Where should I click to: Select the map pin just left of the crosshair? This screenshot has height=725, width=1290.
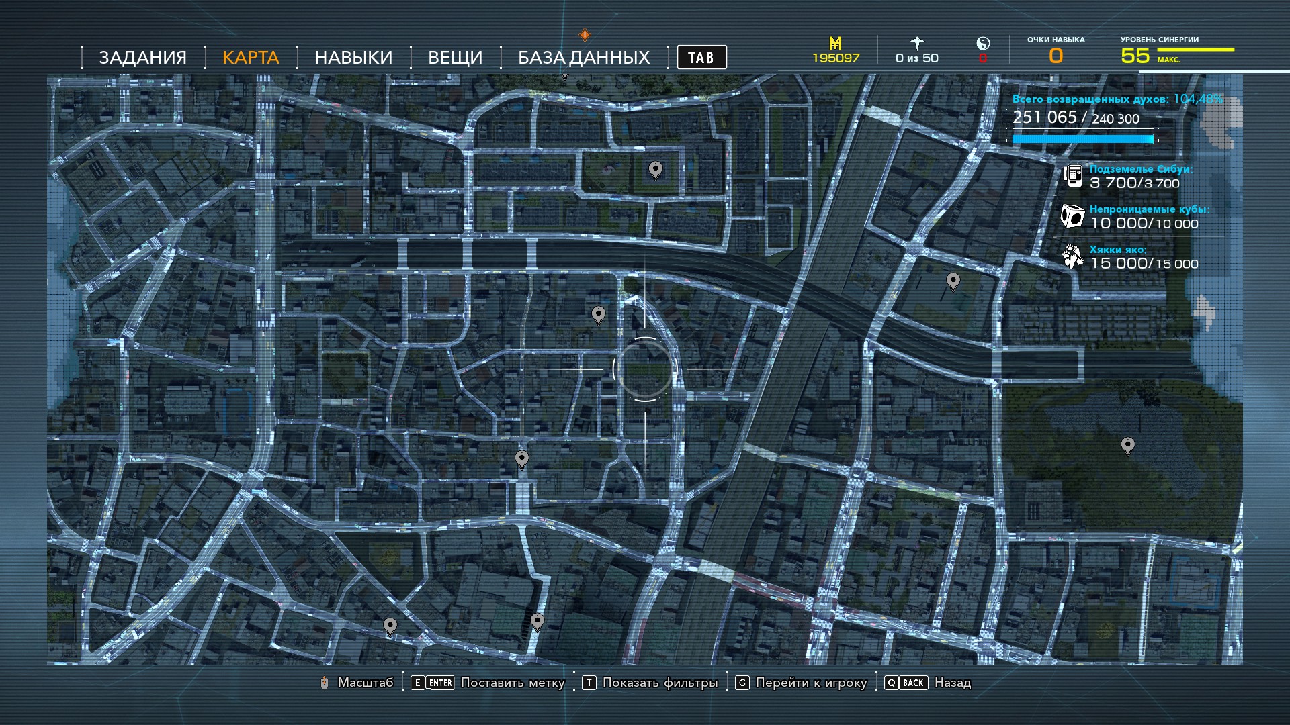point(598,313)
